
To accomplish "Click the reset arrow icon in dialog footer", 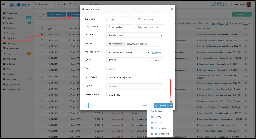I will point(92,106).
